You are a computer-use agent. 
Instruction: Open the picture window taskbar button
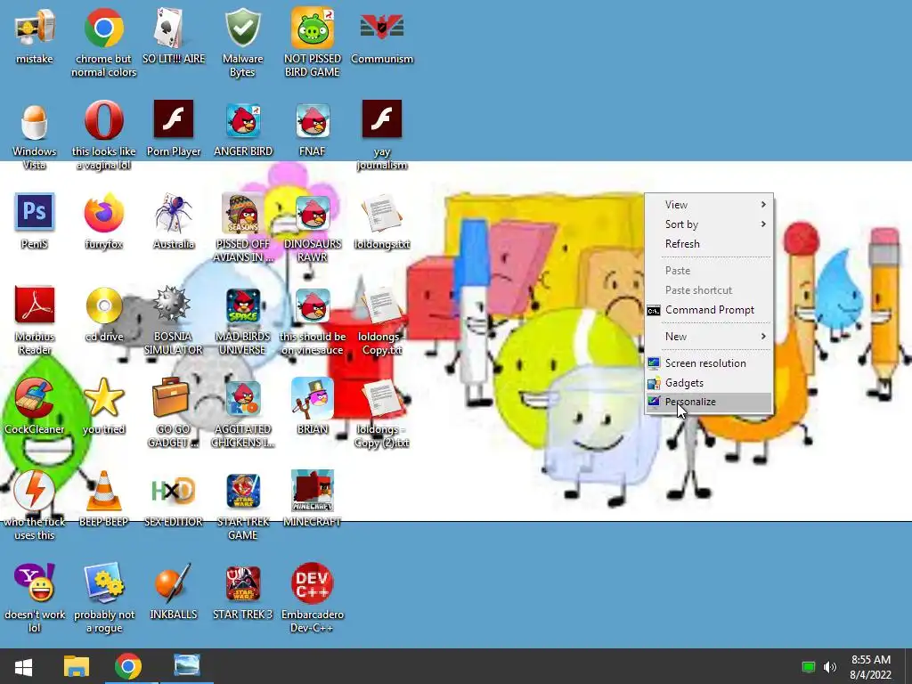[187, 666]
